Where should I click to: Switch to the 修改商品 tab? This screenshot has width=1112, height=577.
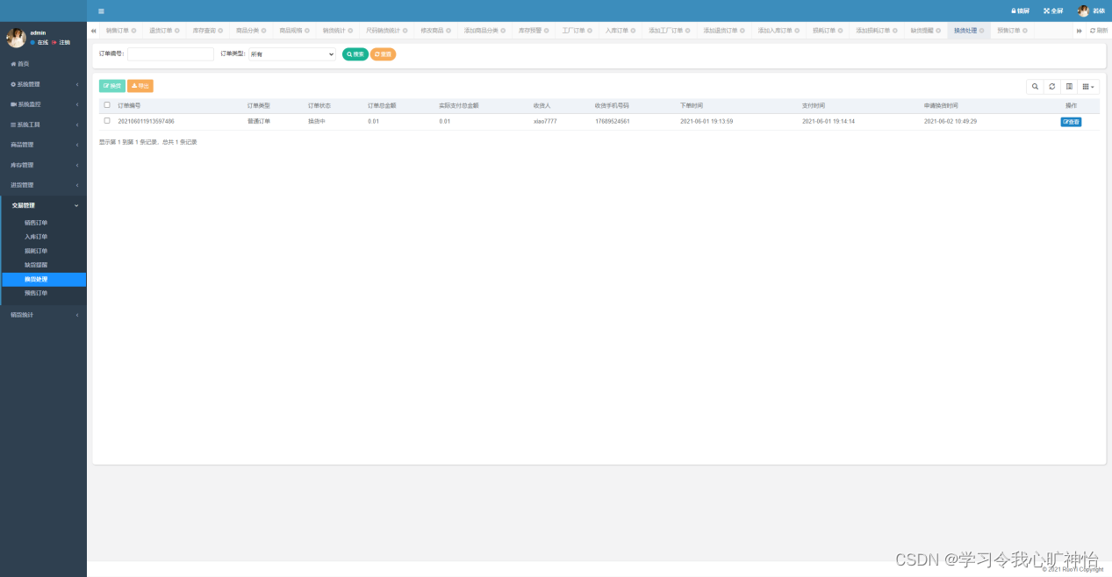436,31
